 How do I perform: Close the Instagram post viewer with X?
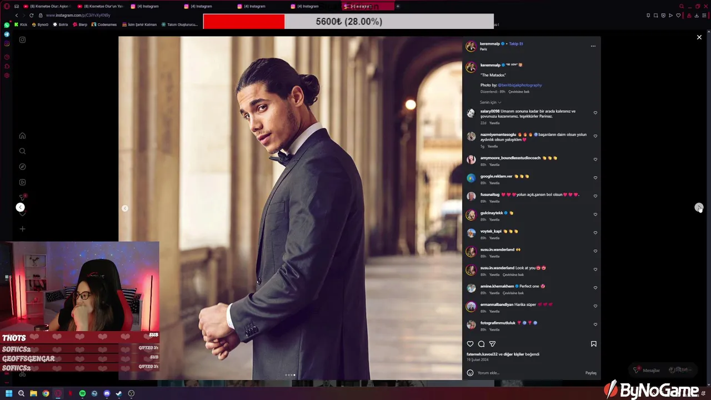pos(699,37)
